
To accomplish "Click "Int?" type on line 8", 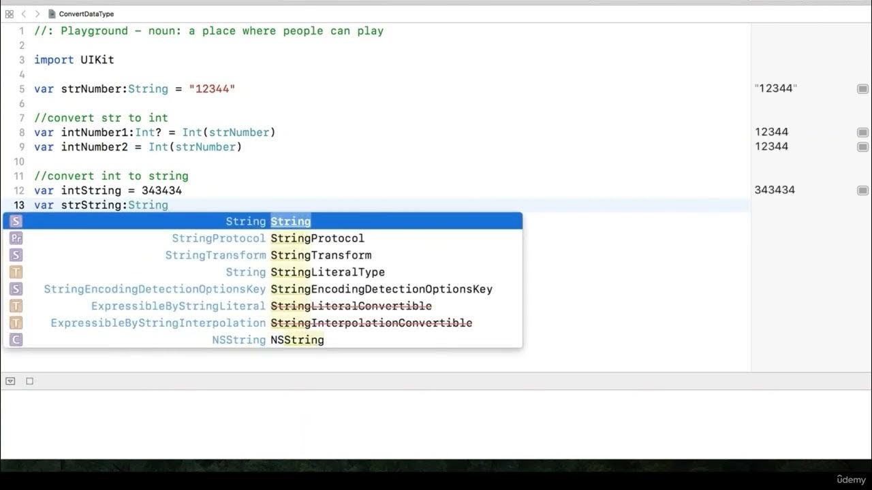I will click(149, 133).
